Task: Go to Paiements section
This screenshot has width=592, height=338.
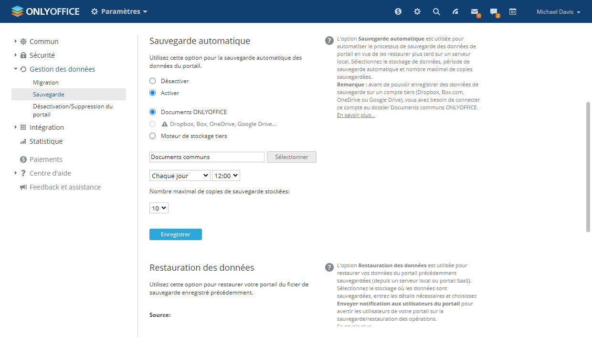Action: [x=46, y=159]
